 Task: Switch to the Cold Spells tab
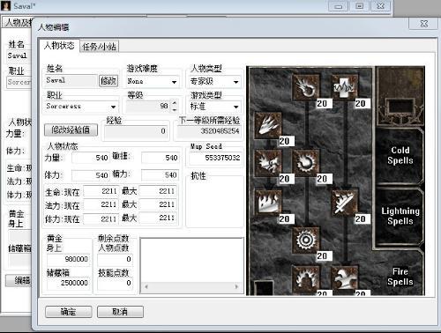[x=400, y=155]
